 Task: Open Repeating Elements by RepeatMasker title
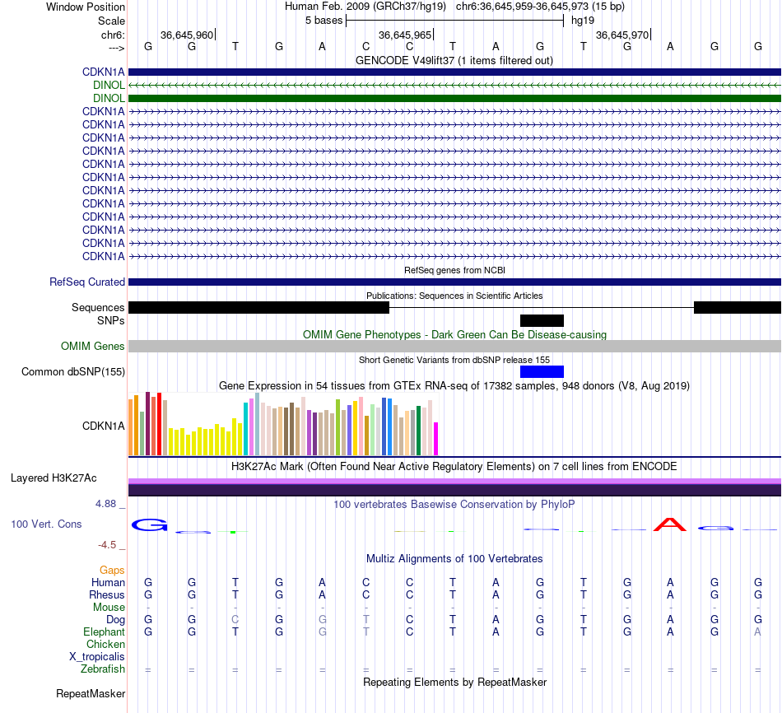pyautogui.click(x=454, y=683)
